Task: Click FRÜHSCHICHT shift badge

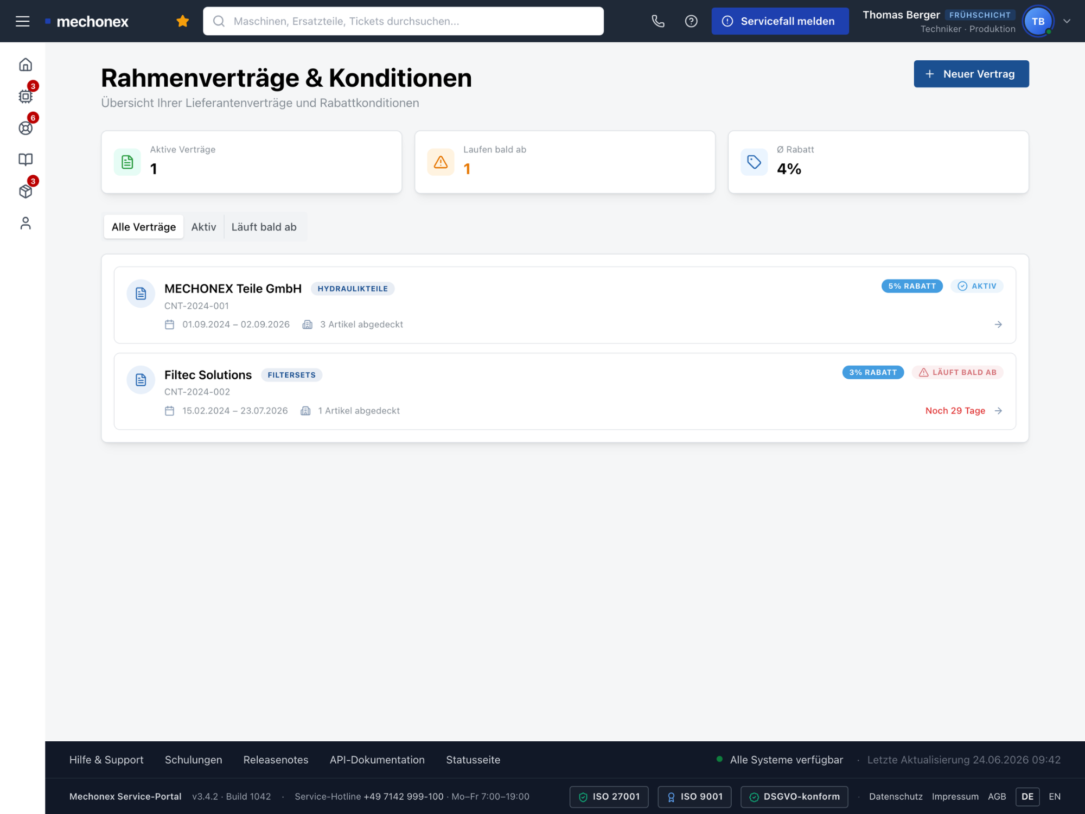Action: pyautogui.click(x=980, y=15)
